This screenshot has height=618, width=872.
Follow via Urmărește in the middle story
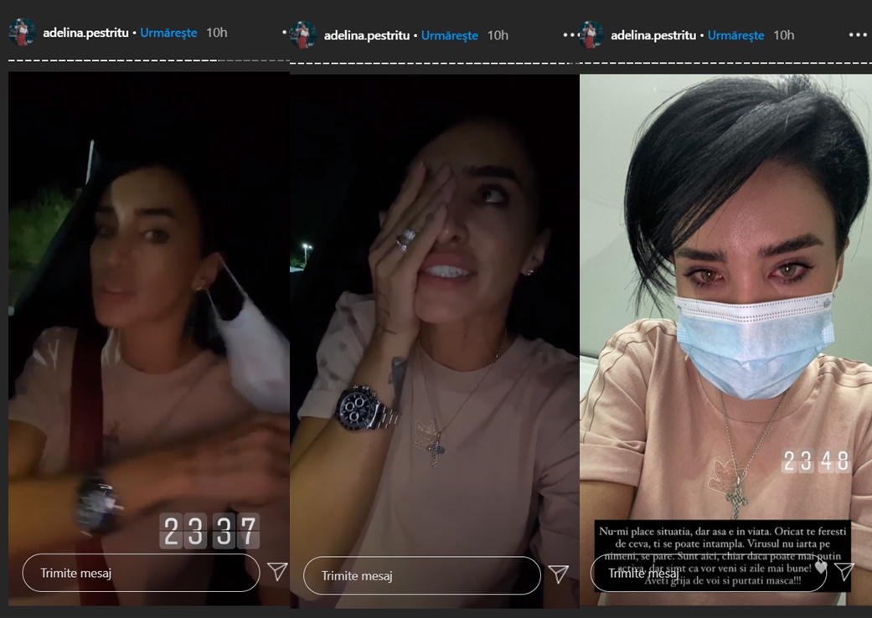coord(449,35)
